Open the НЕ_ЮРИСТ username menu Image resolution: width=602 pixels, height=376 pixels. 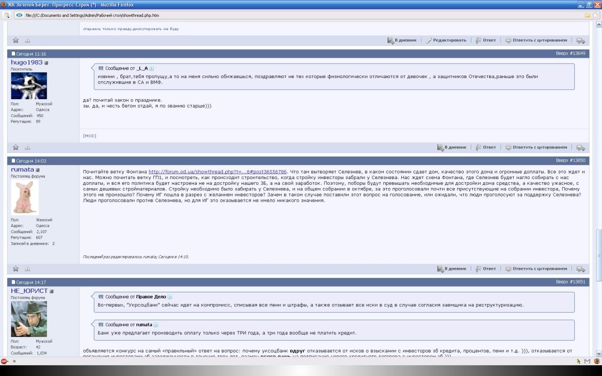point(29,291)
